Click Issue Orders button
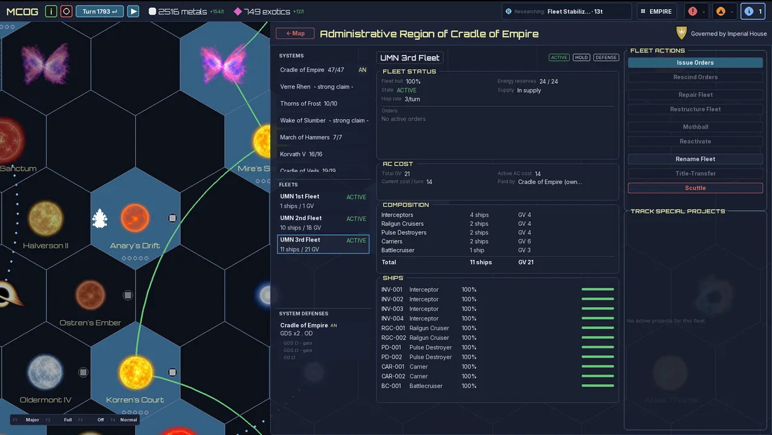772x435 pixels. coord(695,63)
